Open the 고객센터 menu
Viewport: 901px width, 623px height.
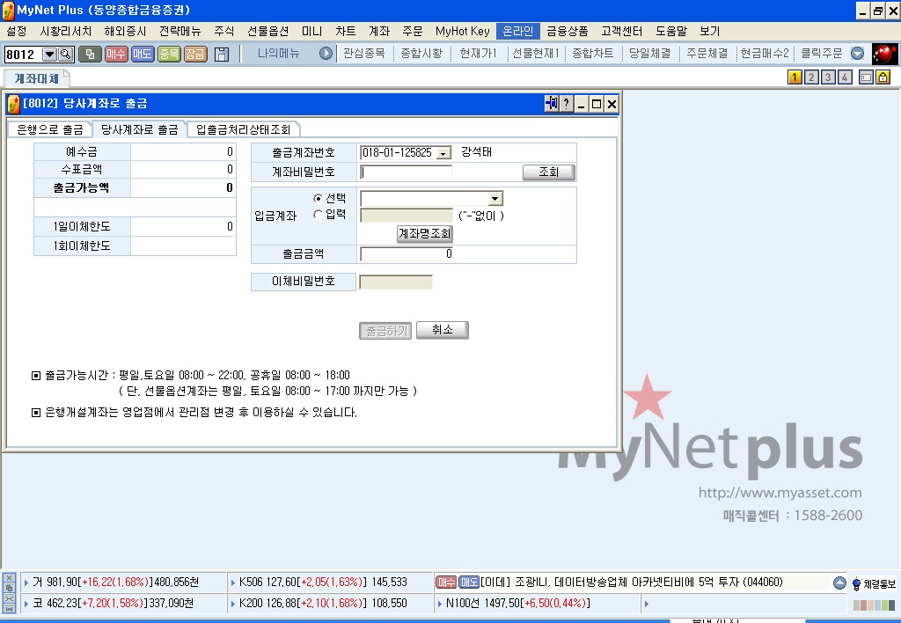[622, 31]
